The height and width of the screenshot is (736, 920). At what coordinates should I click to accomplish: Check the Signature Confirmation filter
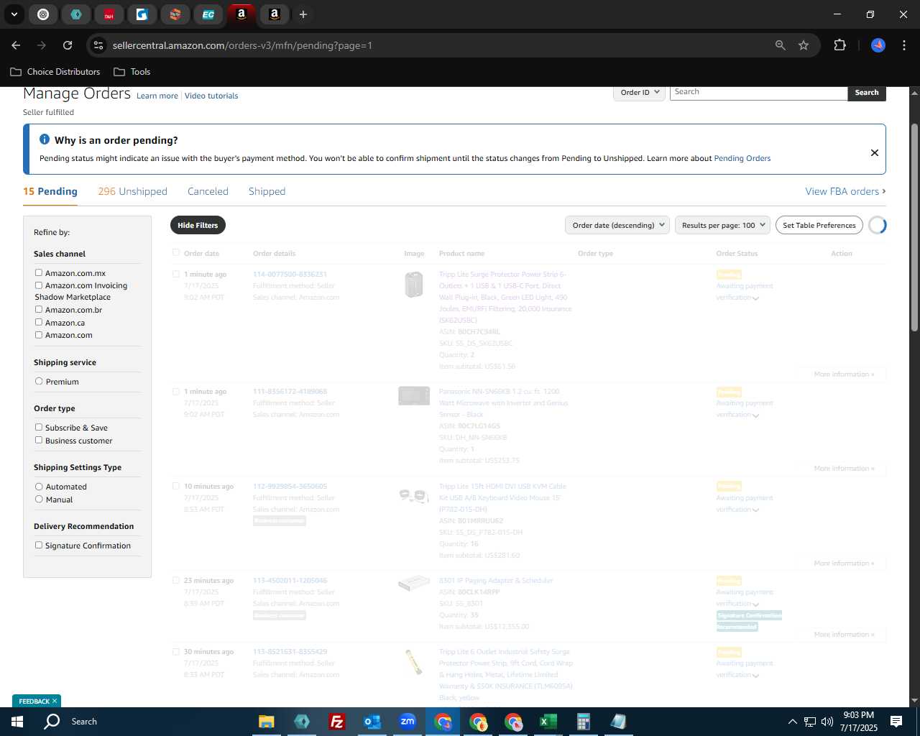point(39,545)
